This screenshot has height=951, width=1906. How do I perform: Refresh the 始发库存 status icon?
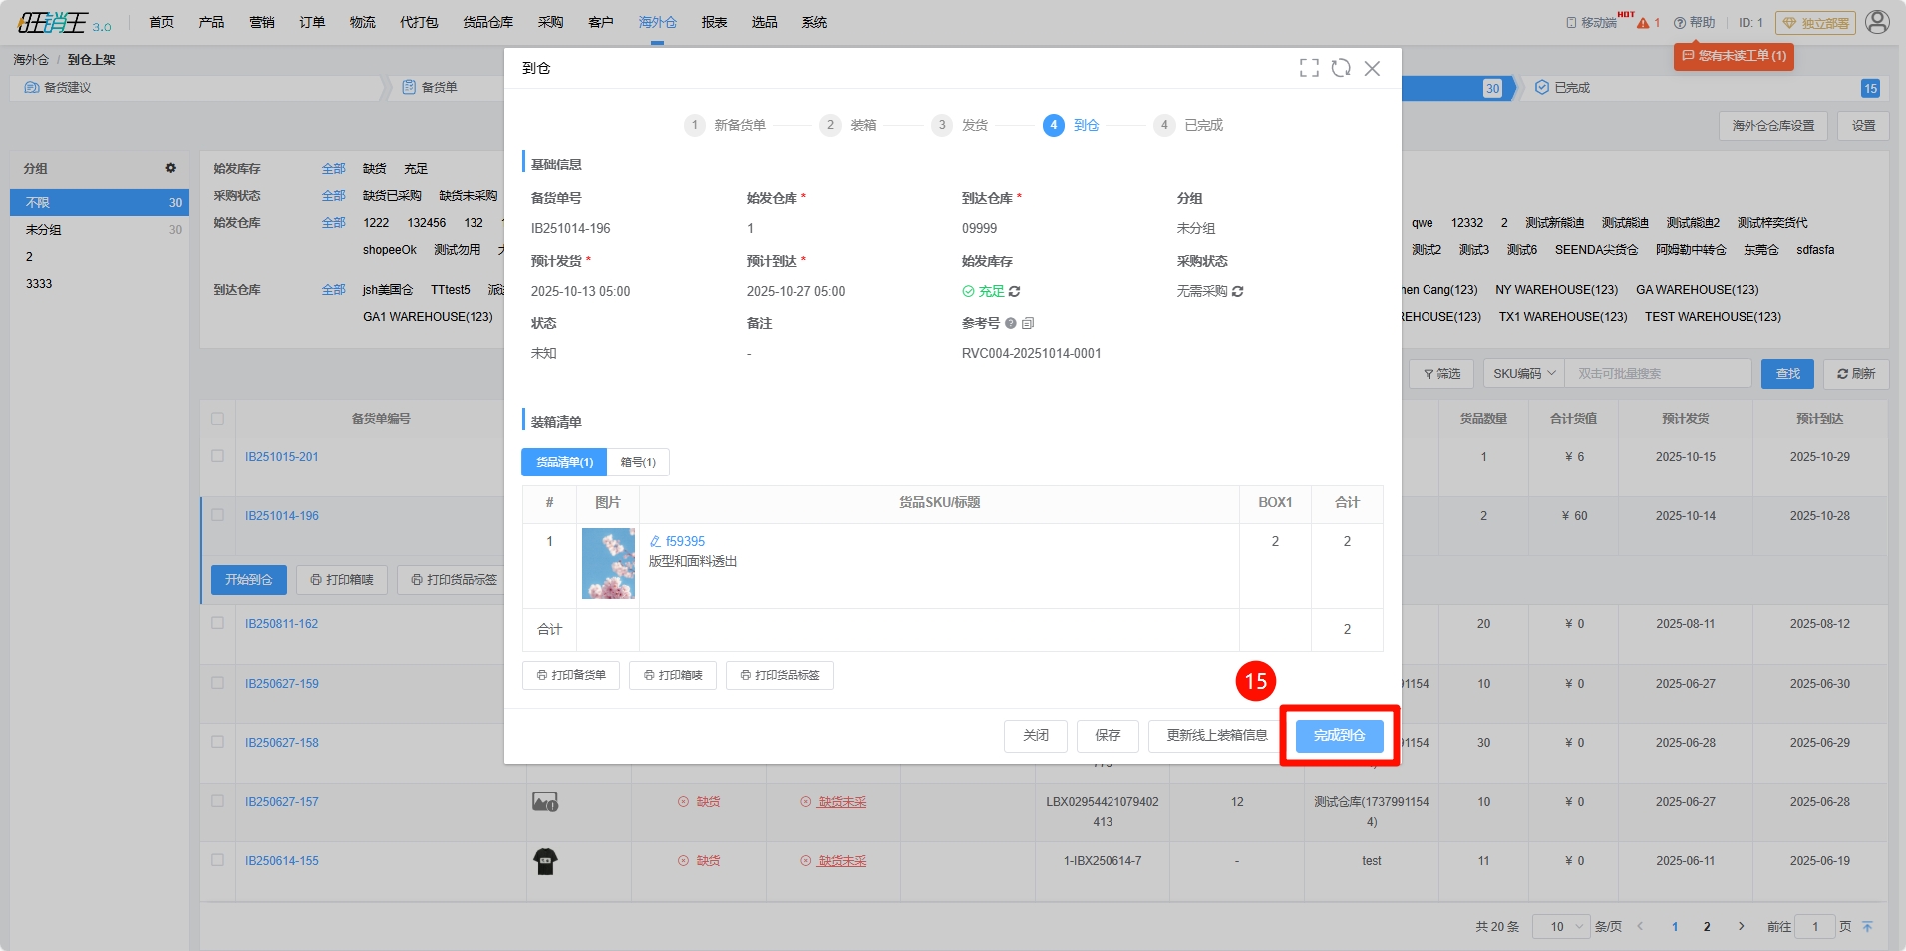1014,292
